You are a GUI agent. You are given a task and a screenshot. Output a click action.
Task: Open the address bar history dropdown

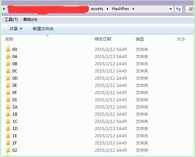click(170, 9)
